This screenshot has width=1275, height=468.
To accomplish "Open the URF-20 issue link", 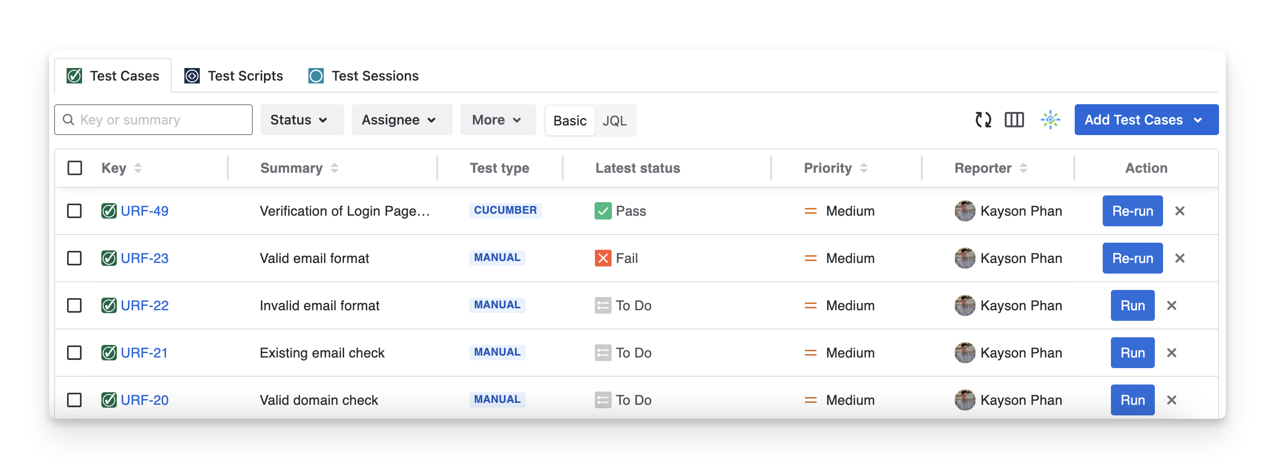I will tap(144, 399).
